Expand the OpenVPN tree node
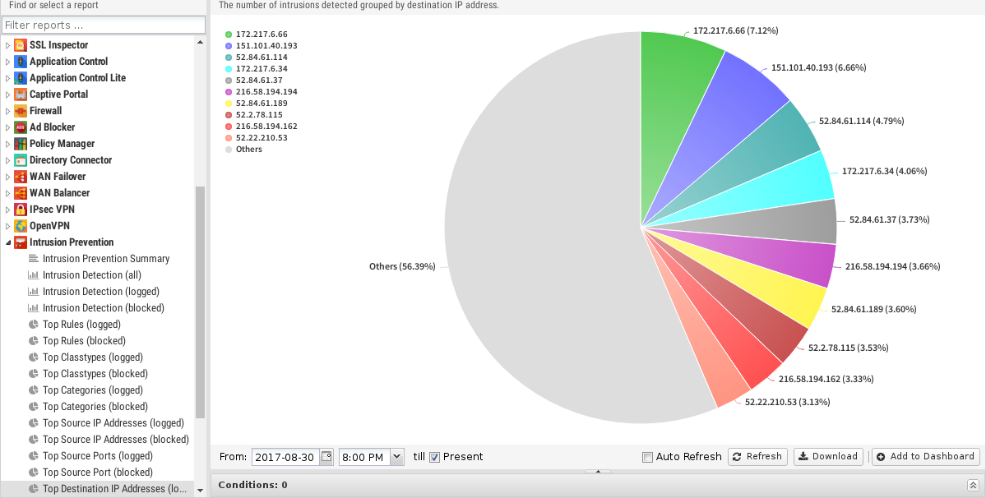This screenshot has width=986, height=498. click(7, 225)
